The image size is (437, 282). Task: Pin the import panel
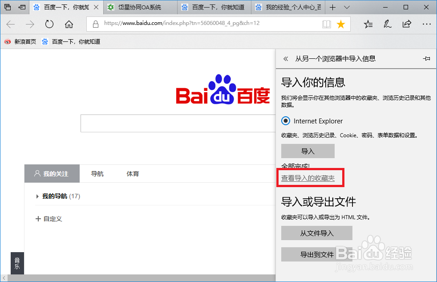tap(426, 58)
